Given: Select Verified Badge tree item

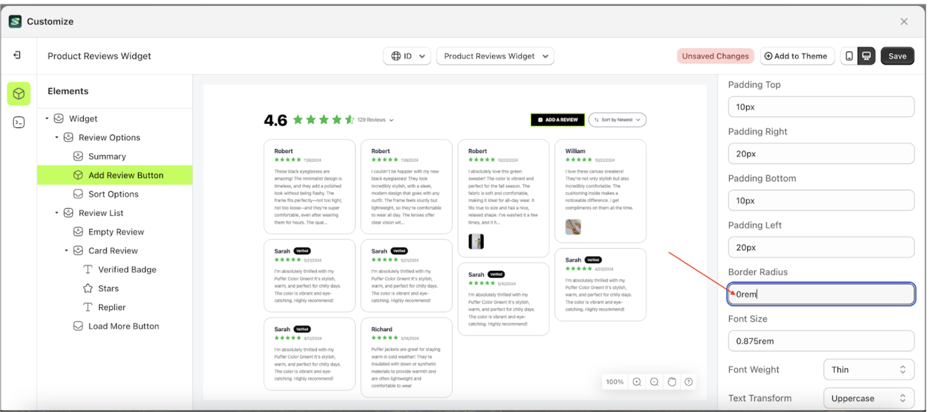Looking at the screenshot, I should point(127,270).
